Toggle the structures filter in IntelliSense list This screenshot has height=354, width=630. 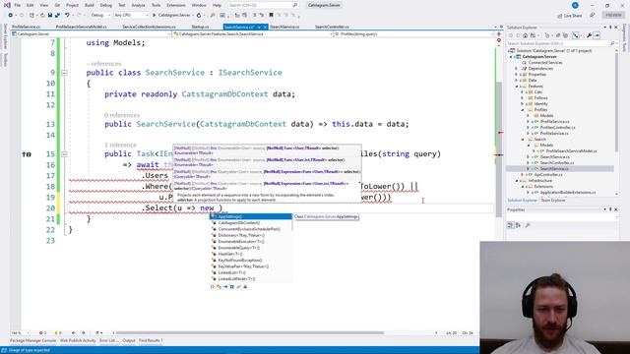232,286
